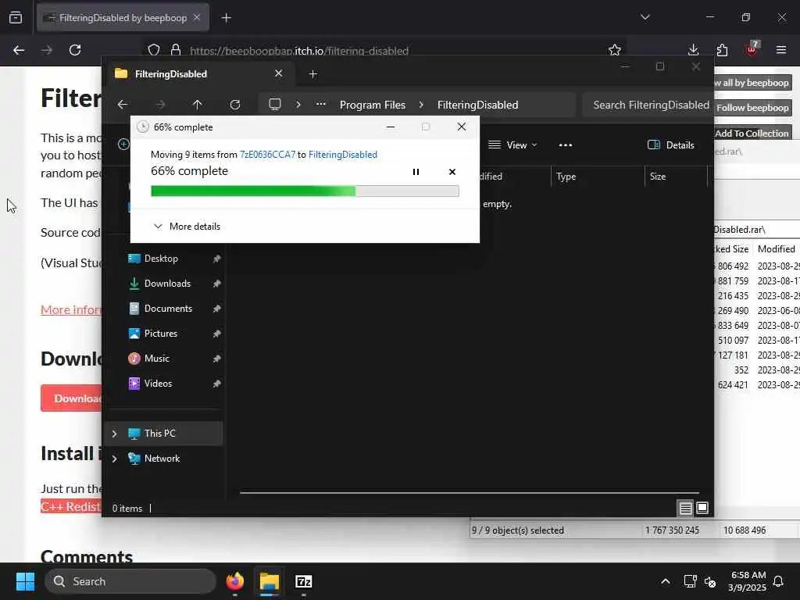Viewport: 800px width, 600px height.
Task: Open new Firefox tab
Action: [227, 19]
